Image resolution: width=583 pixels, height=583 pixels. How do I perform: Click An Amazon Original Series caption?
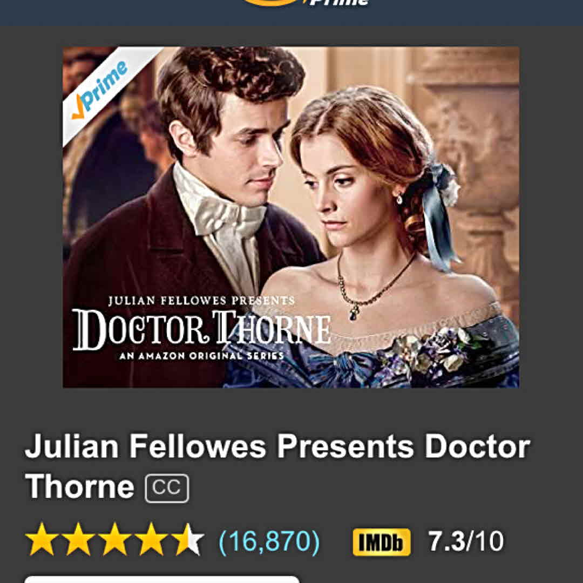(202, 356)
